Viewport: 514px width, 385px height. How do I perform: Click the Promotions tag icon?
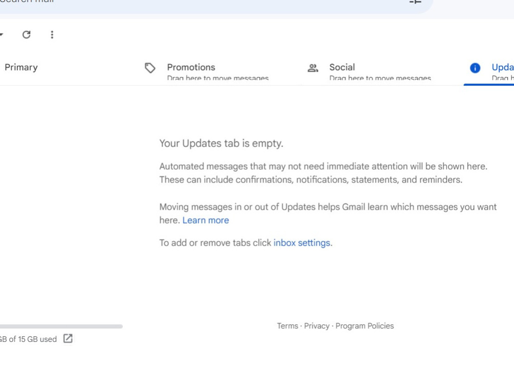click(x=150, y=68)
